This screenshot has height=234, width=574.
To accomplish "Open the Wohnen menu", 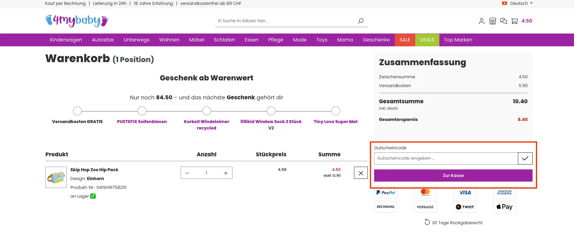I will click(x=169, y=40).
